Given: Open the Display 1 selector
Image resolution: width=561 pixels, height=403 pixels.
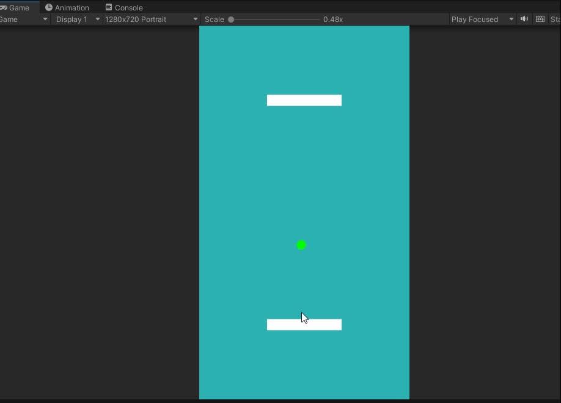Looking at the screenshot, I should 76,19.
